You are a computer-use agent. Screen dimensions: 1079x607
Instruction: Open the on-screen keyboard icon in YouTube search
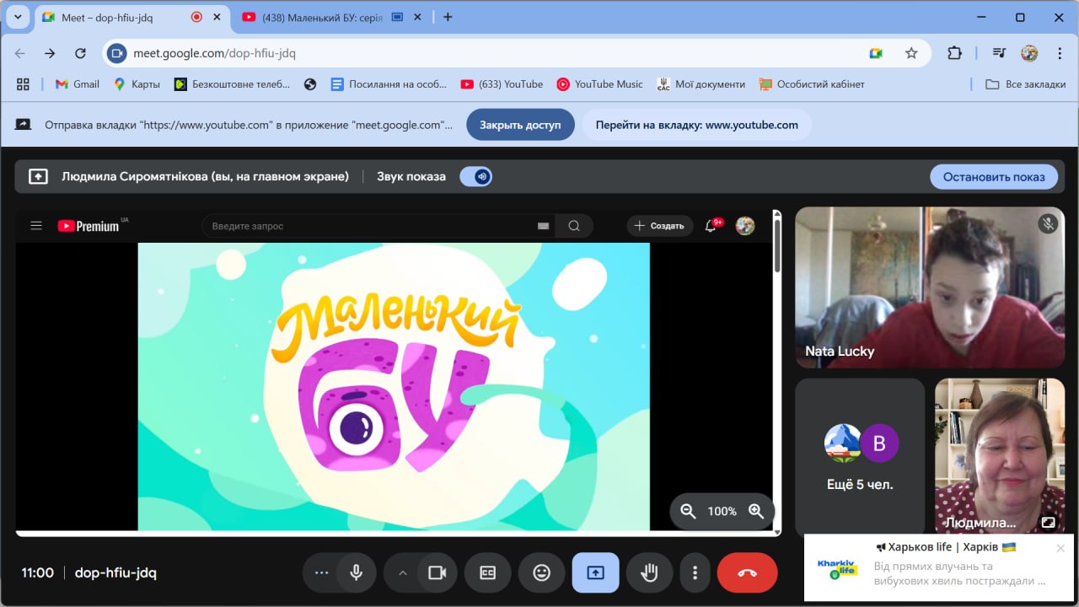click(544, 225)
